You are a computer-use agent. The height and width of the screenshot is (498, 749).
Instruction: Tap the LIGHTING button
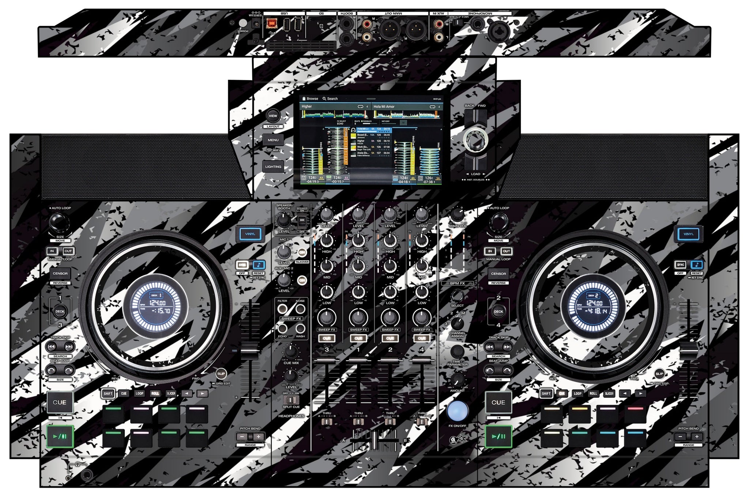click(273, 166)
